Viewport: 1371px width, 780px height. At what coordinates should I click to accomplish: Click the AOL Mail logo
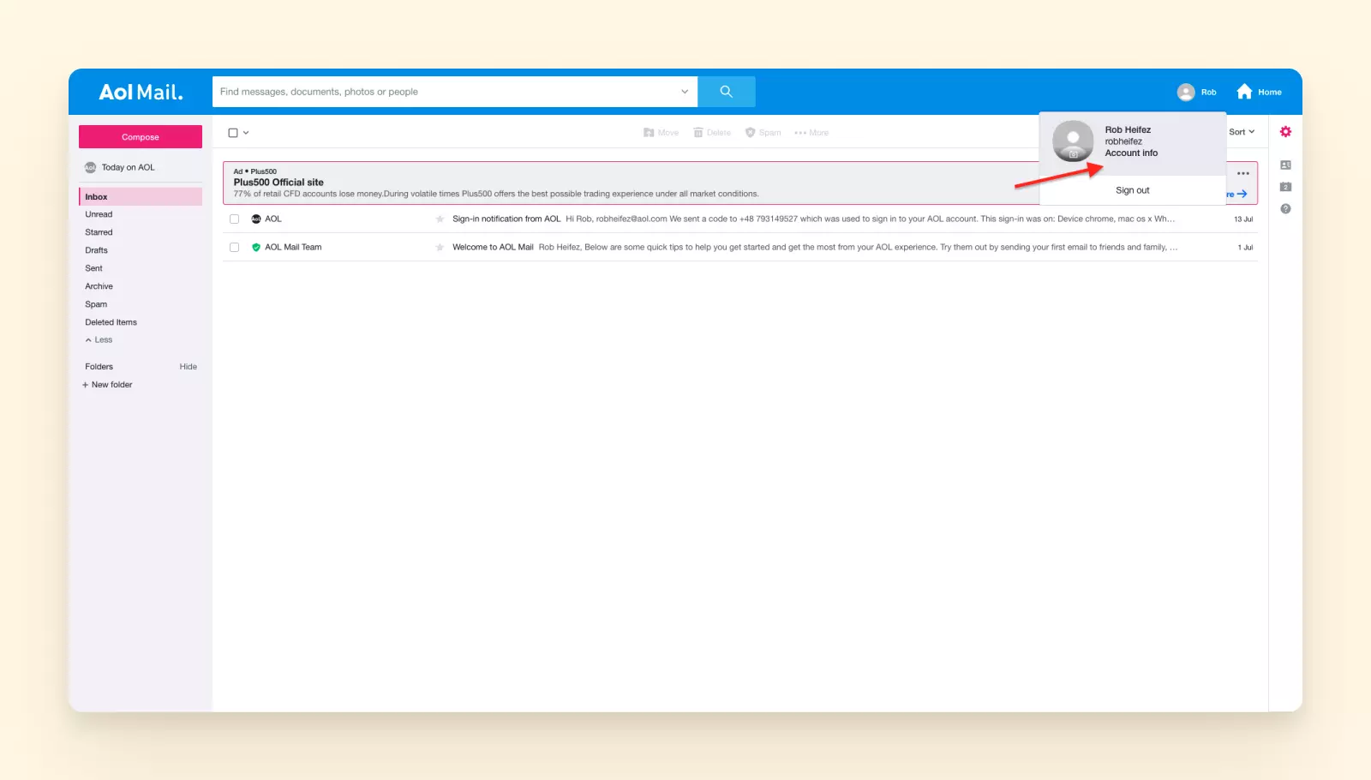click(x=141, y=92)
